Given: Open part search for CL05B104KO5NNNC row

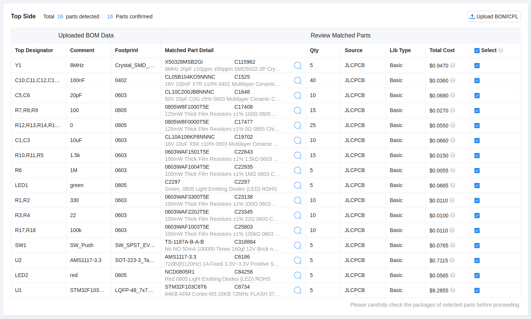Looking at the screenshot, I should [298, 81].
